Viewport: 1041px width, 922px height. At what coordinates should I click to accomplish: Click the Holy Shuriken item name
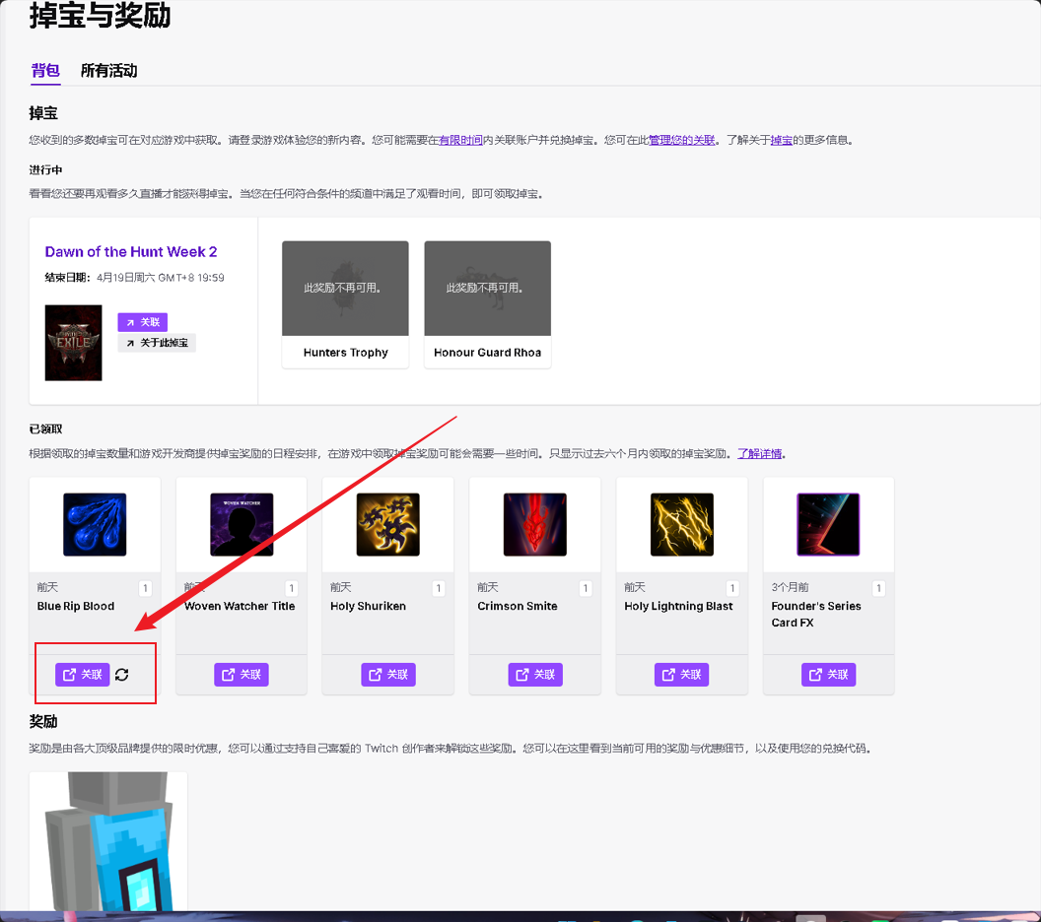369,606
